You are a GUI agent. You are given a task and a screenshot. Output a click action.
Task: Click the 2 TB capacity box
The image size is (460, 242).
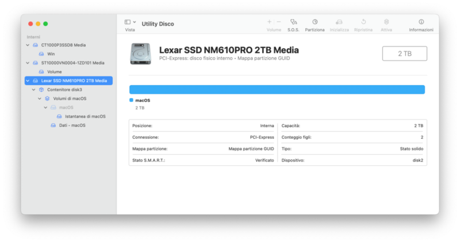[405, 53]
